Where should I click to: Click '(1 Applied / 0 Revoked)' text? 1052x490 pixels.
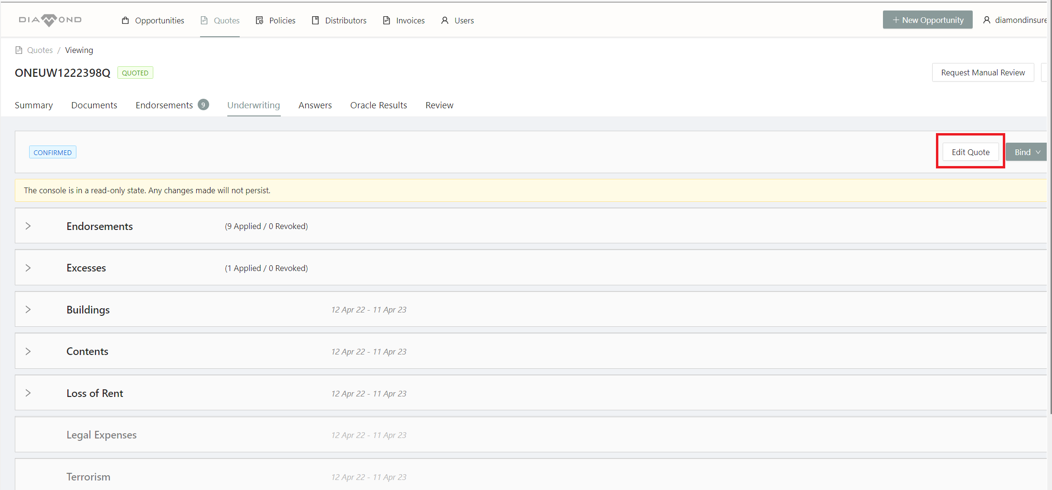[266, 268]
